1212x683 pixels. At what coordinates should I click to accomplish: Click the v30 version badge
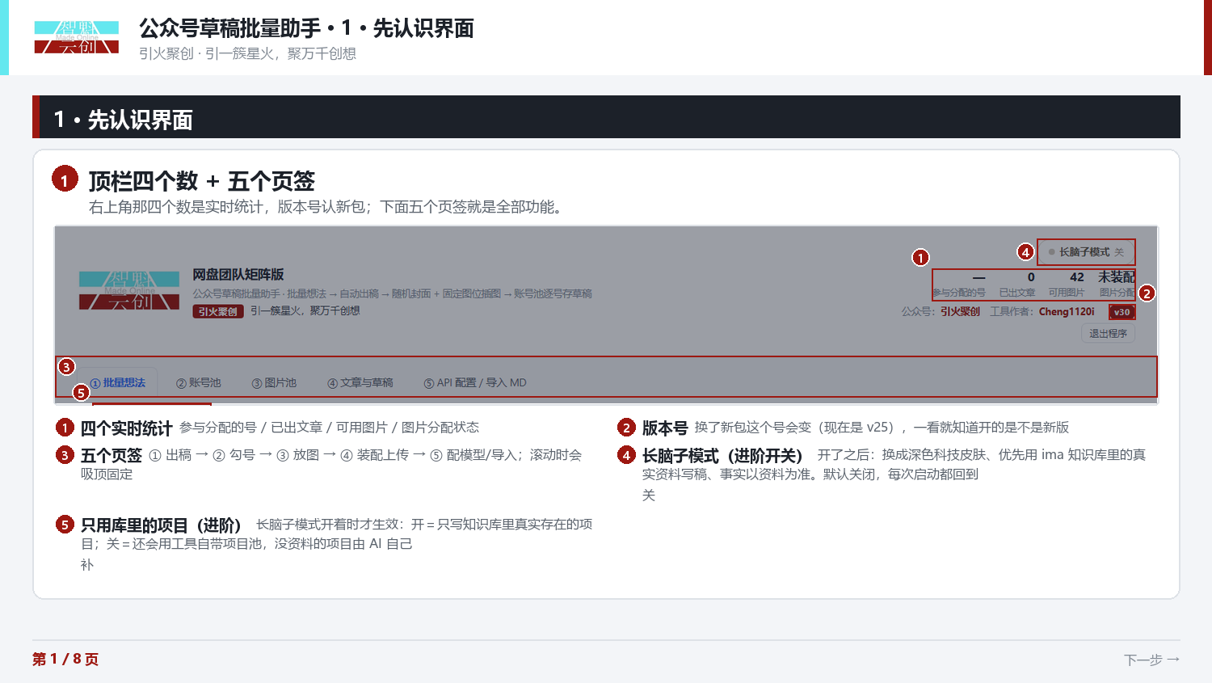pyautogui.click(x=1122, y=312)
